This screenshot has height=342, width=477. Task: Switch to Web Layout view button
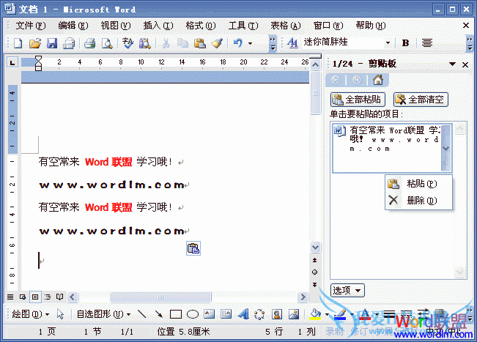pyautogui.click(x=23, y=297)
